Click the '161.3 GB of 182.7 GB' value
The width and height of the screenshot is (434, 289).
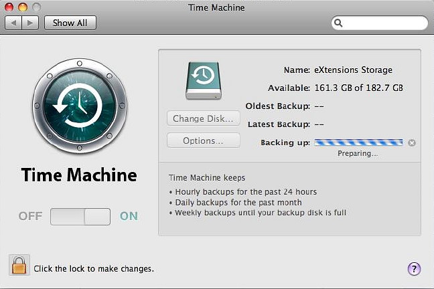coord(359,88)
